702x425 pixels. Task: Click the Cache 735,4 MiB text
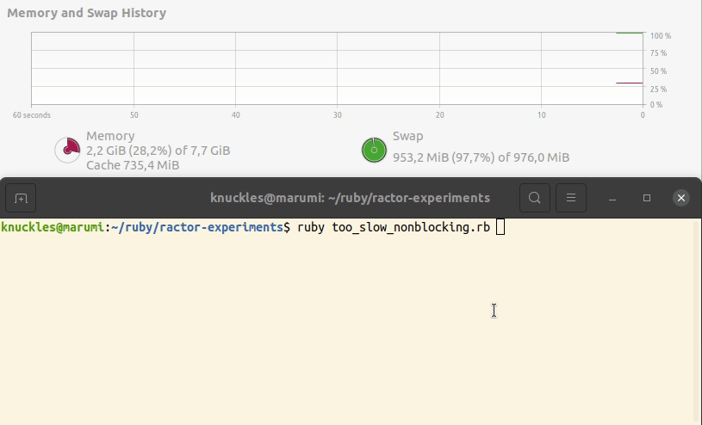pyautogui.click(x=133, y=165)
